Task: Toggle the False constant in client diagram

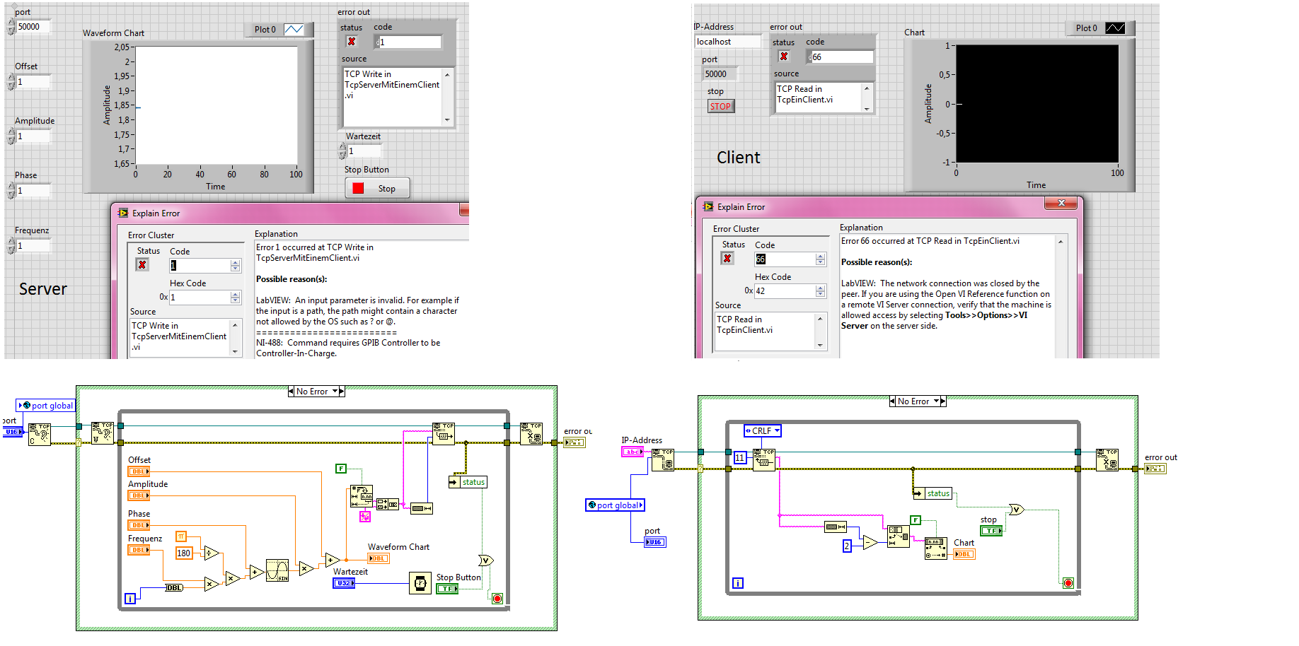Action: pos(916,520)
